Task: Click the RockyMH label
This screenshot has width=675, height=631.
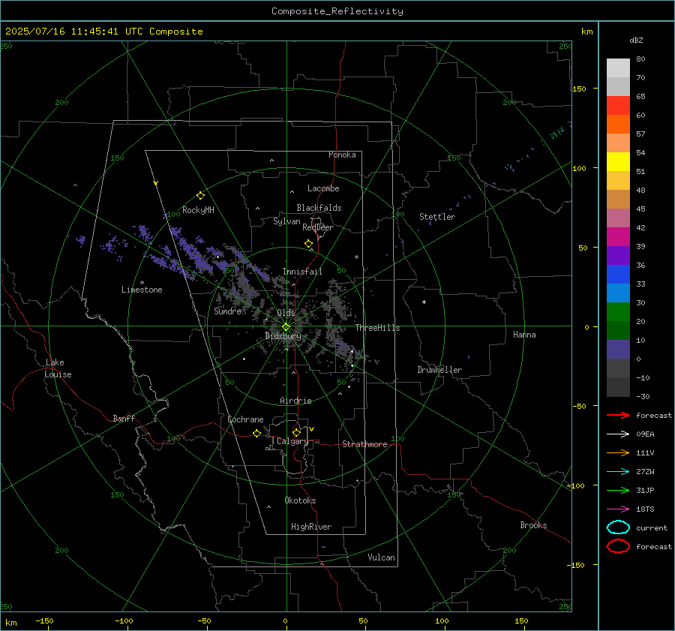Action: click(x=198, y=210)
